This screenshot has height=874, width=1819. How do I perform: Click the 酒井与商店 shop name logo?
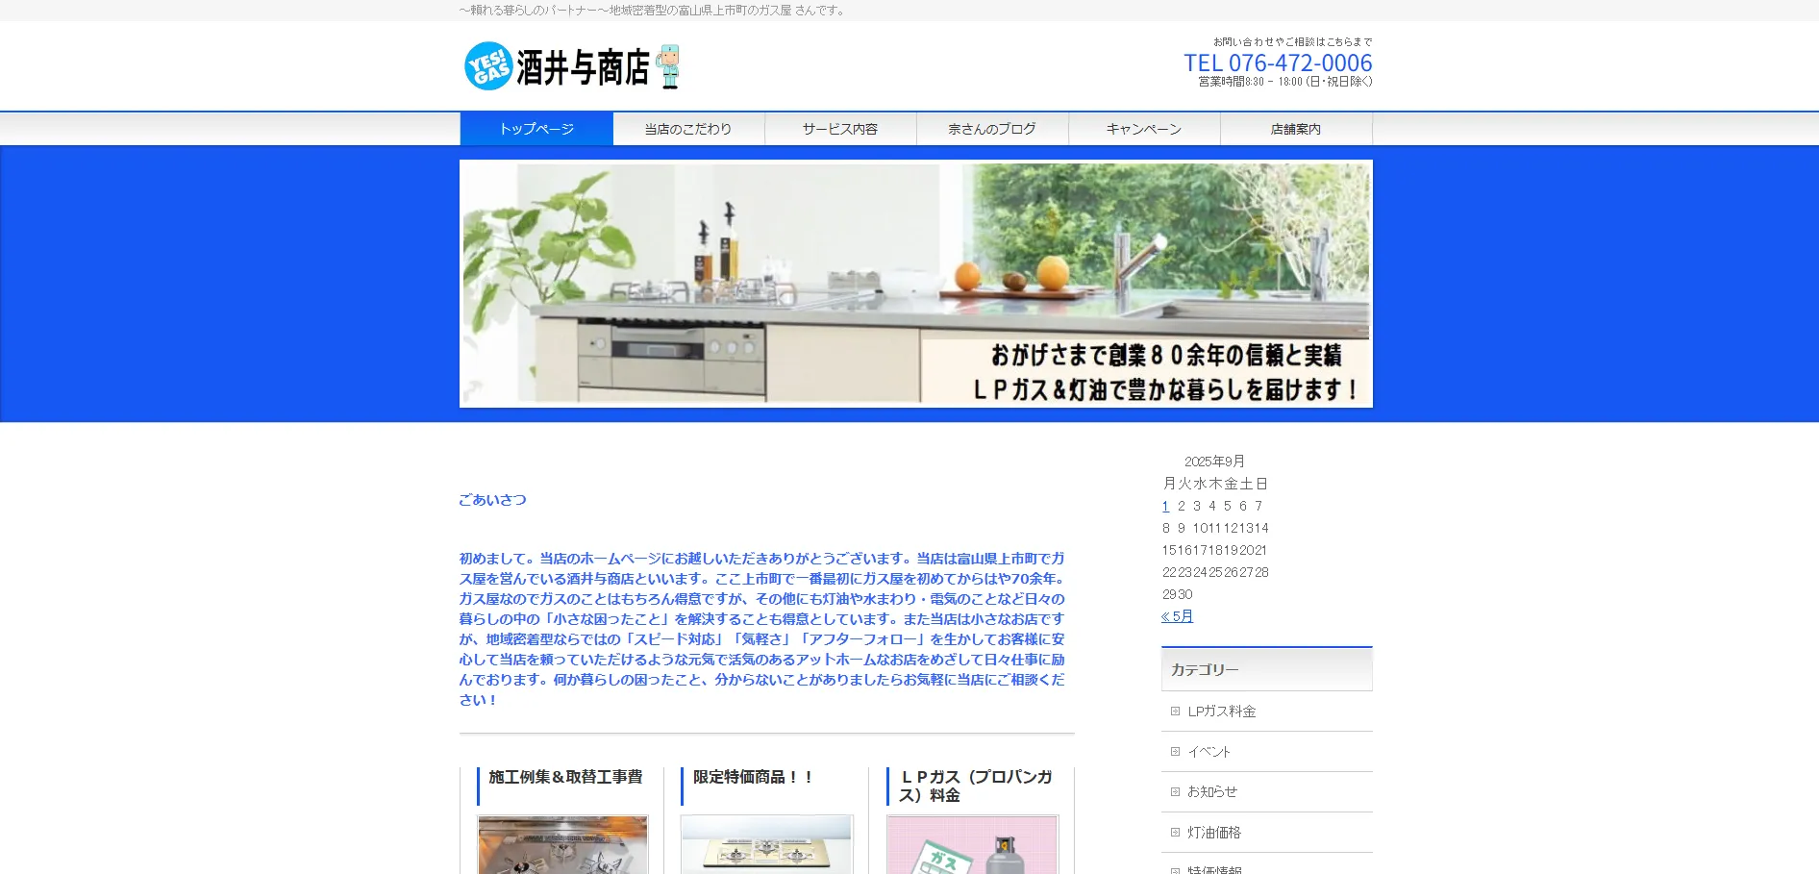[x=583, y=67]
